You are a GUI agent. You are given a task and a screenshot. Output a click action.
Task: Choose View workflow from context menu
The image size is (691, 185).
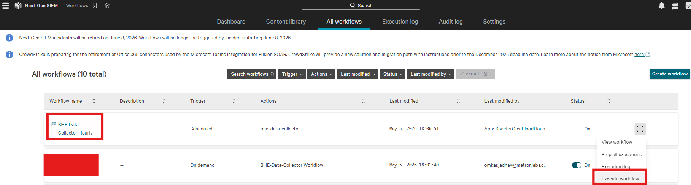point(617,142)
